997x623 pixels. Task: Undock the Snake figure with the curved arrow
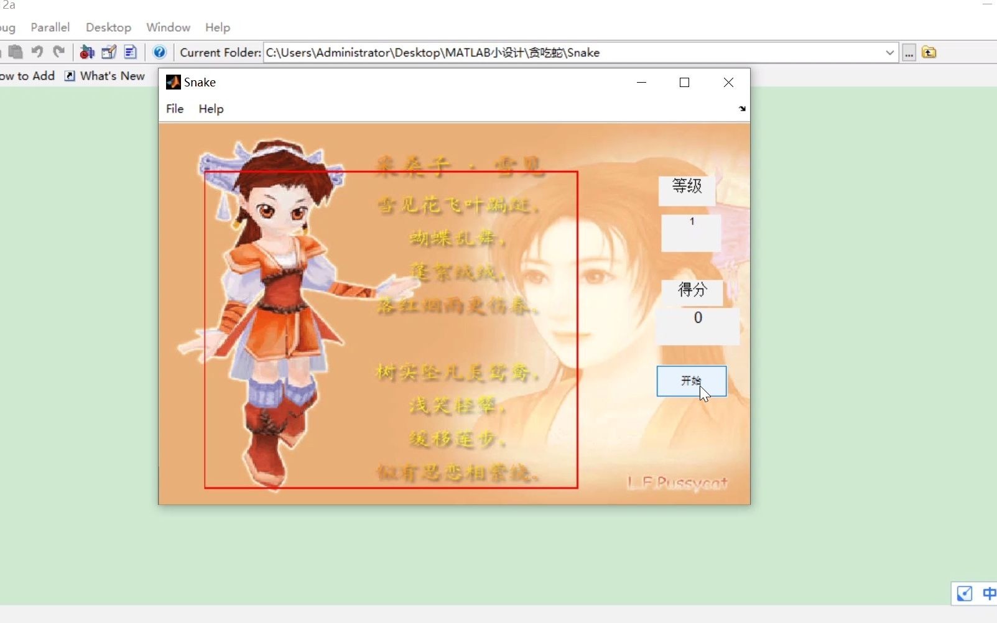[x=743, y=109]
